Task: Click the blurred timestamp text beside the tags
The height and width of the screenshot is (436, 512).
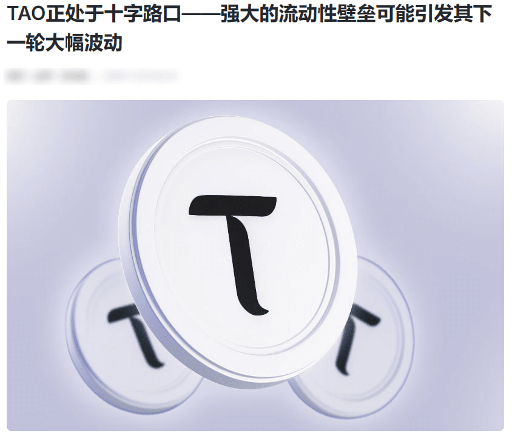Action: click(x=140, y=76)
